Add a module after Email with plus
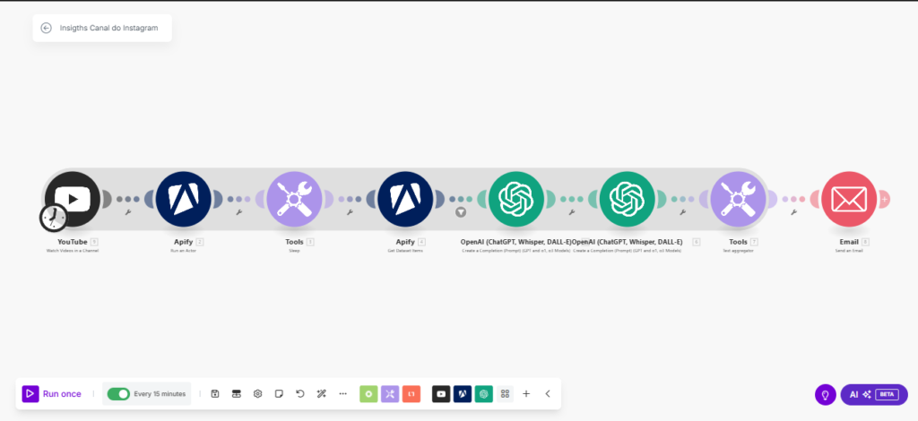The image size is (918, 421). tap(884, 199)
